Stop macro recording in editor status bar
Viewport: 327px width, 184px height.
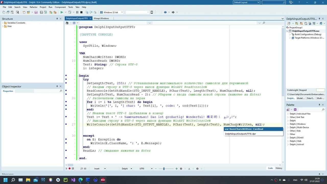(73, 168)
